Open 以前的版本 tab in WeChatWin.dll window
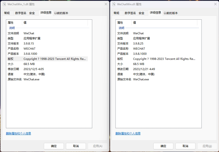This screenshot has height=152, width=219. [171, 13]
